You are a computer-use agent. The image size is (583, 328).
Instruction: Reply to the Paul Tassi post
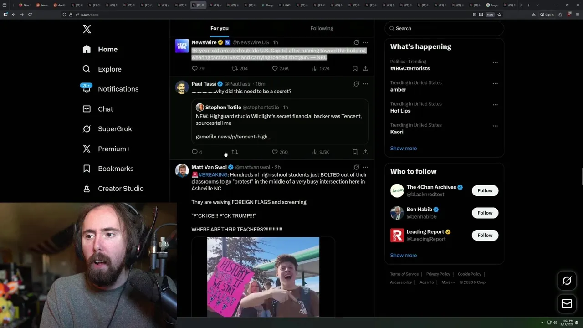[x=197, y=152]
